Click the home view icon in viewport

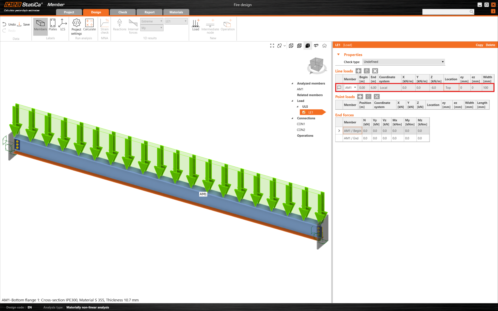tap(324, 46)
